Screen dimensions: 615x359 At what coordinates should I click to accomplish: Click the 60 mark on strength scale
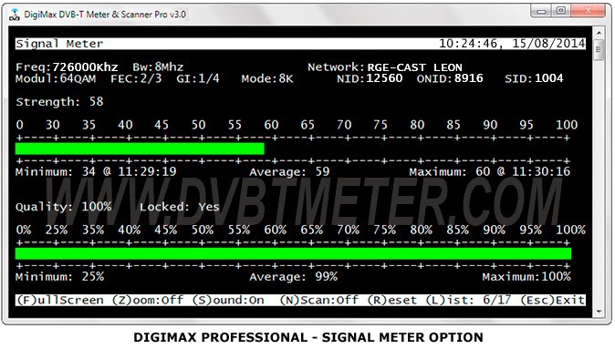[x=271, y=125]
